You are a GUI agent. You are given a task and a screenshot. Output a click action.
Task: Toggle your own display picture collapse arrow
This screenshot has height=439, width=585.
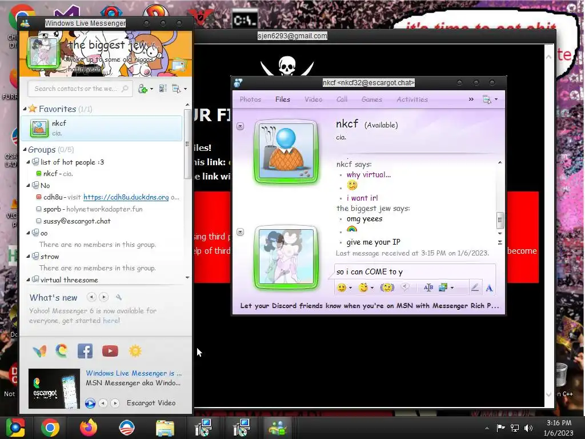tap(241, 232)
